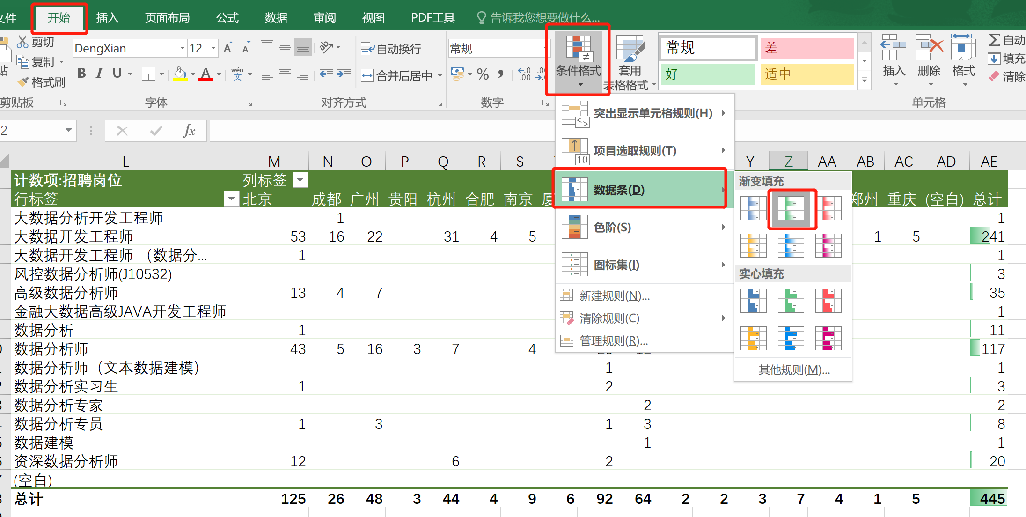Open the row labels filter dropdown
The width and height of the screenshot is (1026, 517).
231,199
